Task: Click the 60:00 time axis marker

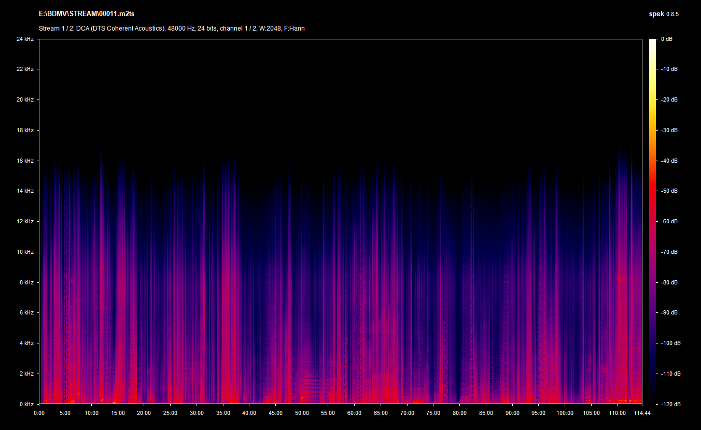Action: pos(355,413)
